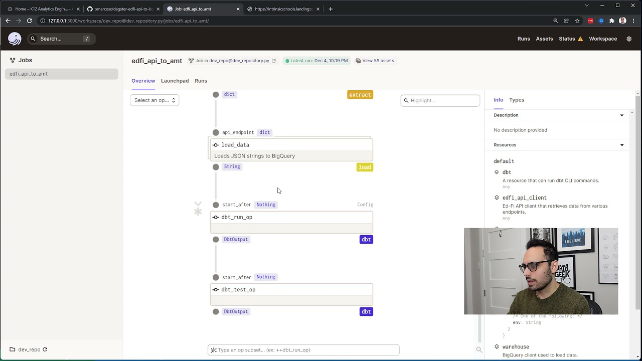Open the browser zoom indicator icon
The image size is (642, 361).
pyautogui.click(x=555, y=21)
